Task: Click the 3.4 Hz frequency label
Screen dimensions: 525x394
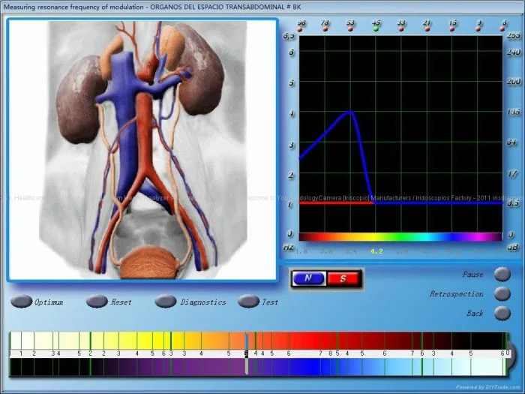Action: click(351, 251)
